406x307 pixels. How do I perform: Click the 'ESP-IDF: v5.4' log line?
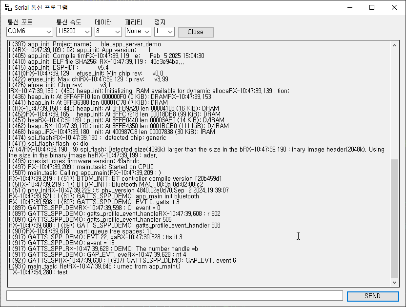pyautogui.click(x=59, y=68)
